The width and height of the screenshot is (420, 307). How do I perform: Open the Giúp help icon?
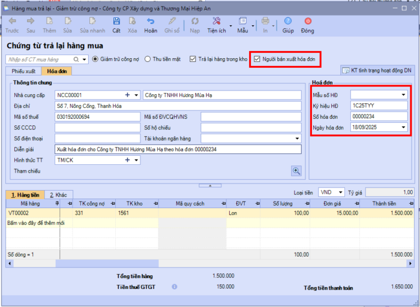coord(288,22)
